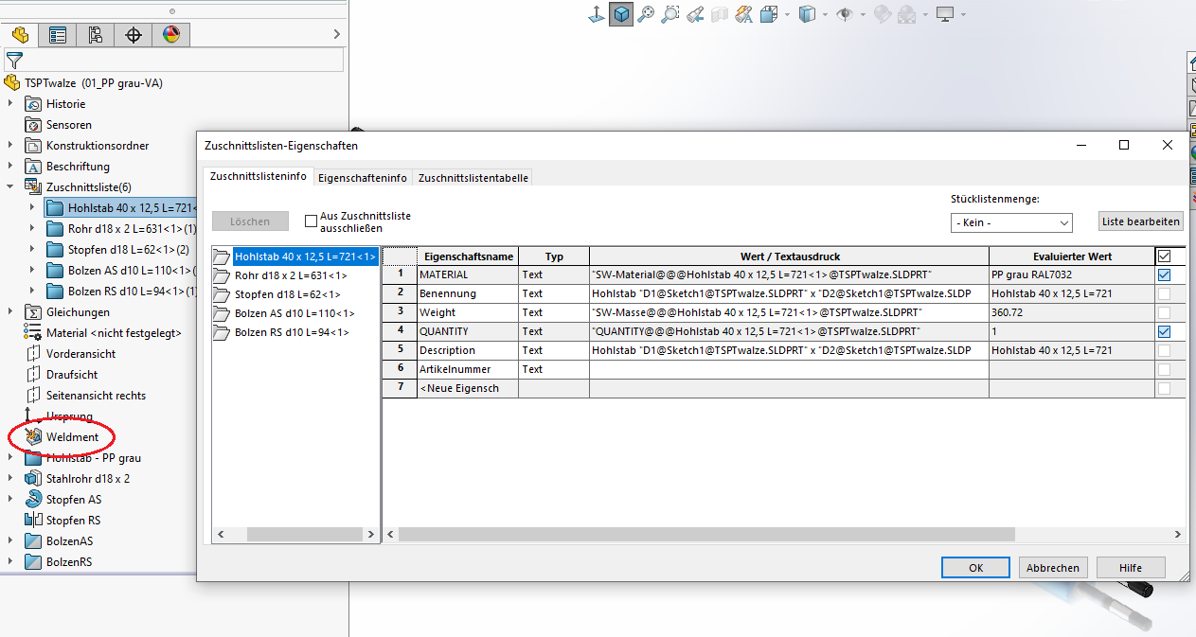The image size is (1196, 637).
Task: Open the FeatureManager design tree tab
Action: tap(20, 35)
